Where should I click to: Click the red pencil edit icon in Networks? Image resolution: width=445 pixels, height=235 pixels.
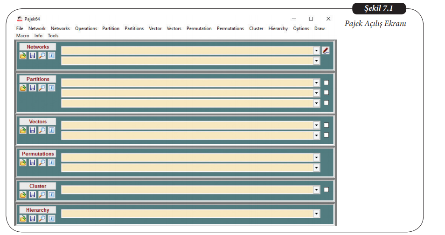(x=326, y=50)
